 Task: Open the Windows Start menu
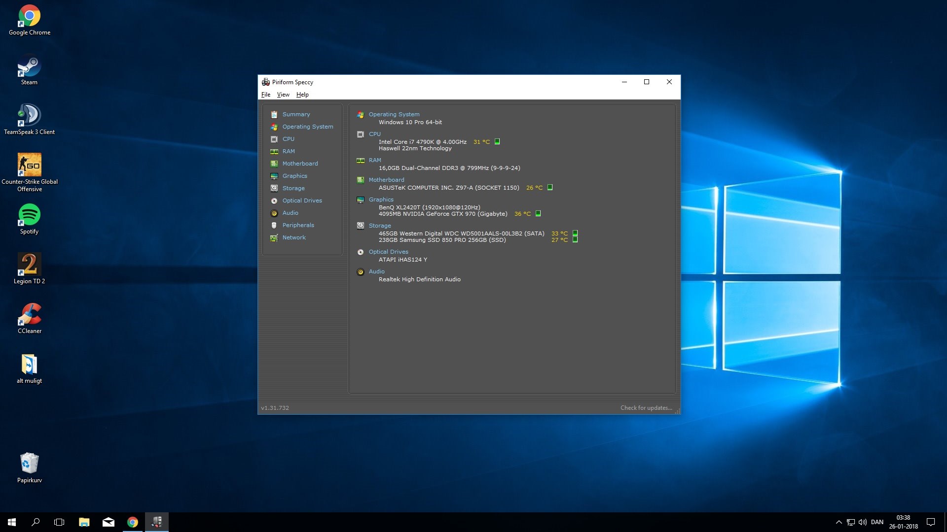(x=12, y=522)
